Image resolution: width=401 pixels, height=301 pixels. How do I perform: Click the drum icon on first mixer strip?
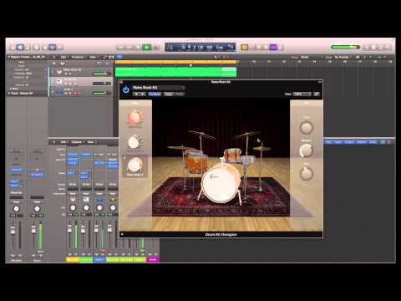click(73, 200)
